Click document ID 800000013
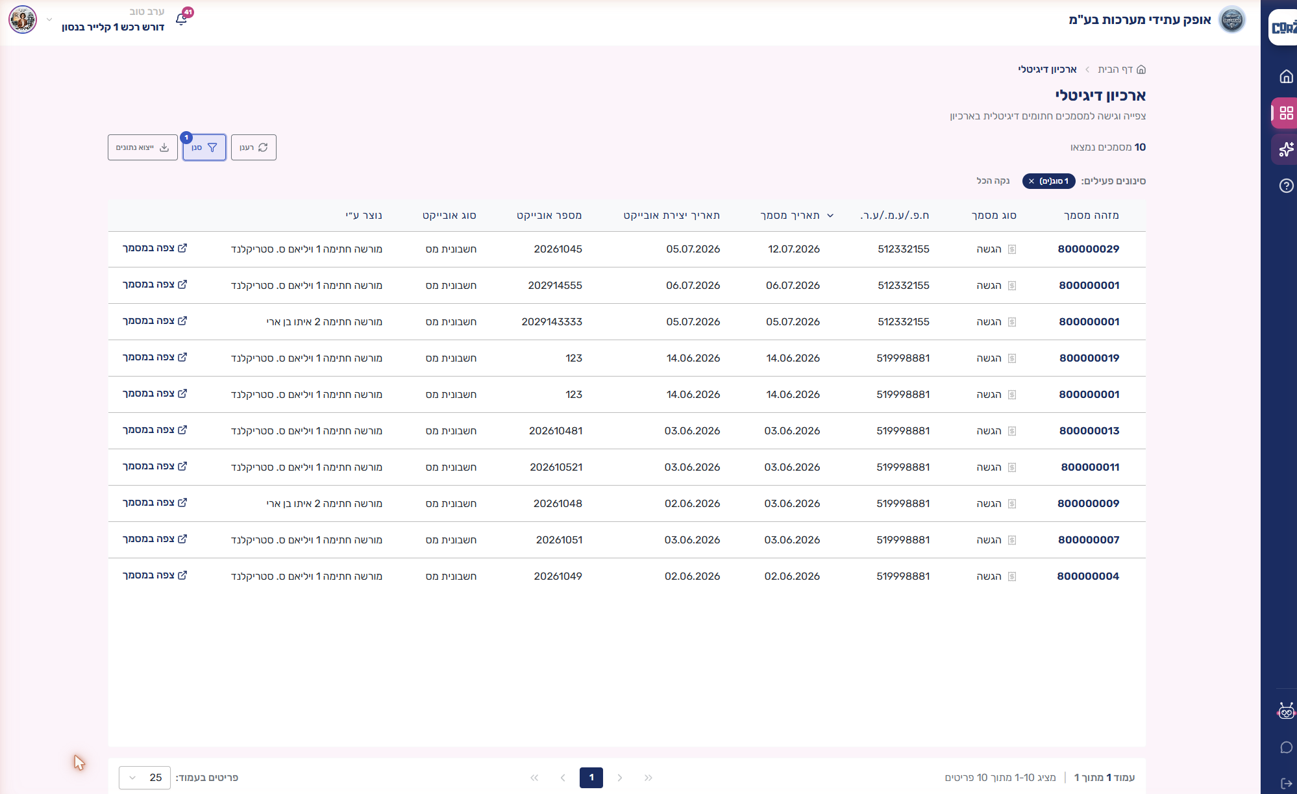 click(x=1089, y=431)
